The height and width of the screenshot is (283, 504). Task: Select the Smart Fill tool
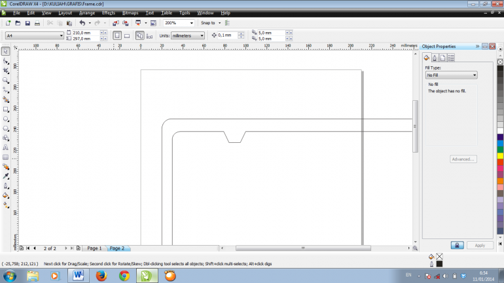[x=5, y=100]
